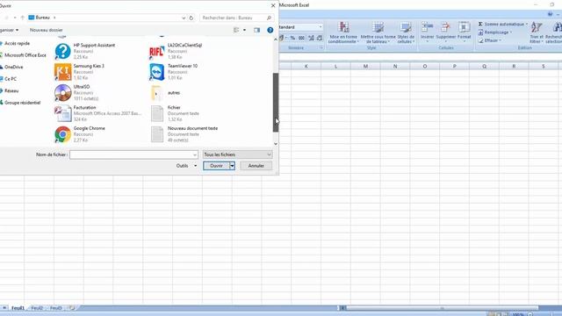Screen dimensions: 562x316
Task: Select the 'autres' folder icon
Action: click(x=156, y=93)
